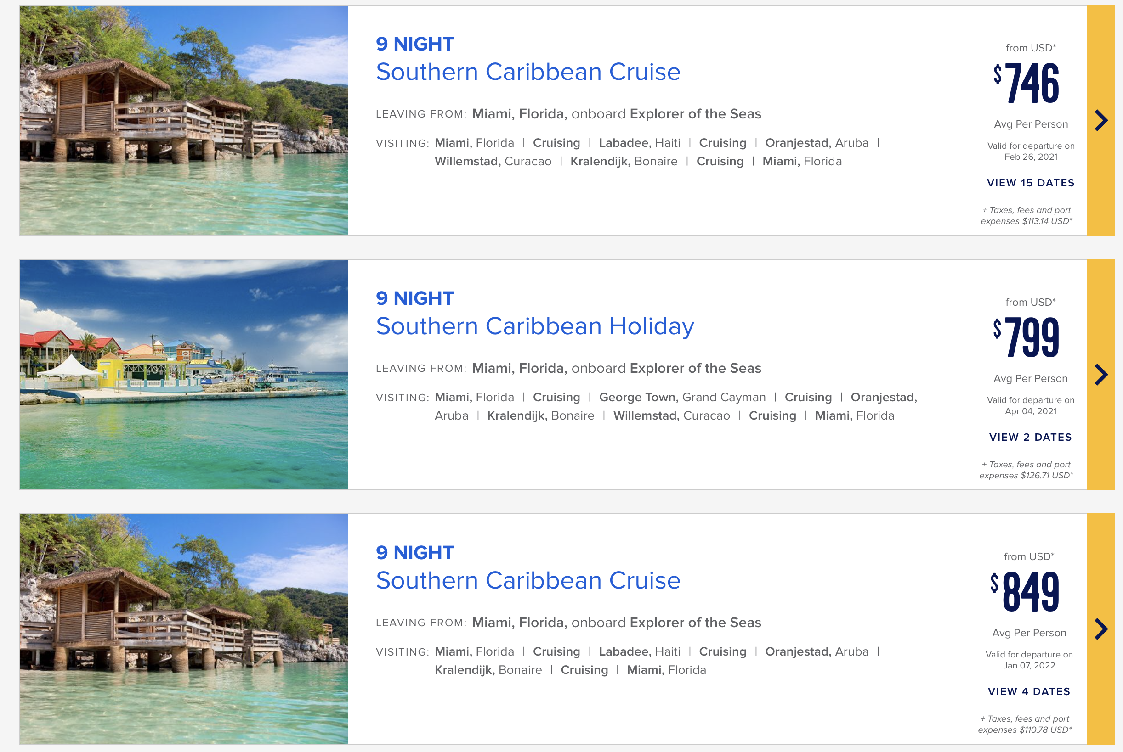The height and width of the screenshot is (752, 1123).
Task: Expand VIEW 4 DATES for the $849 cruise
Action: tap(1029, 691)
